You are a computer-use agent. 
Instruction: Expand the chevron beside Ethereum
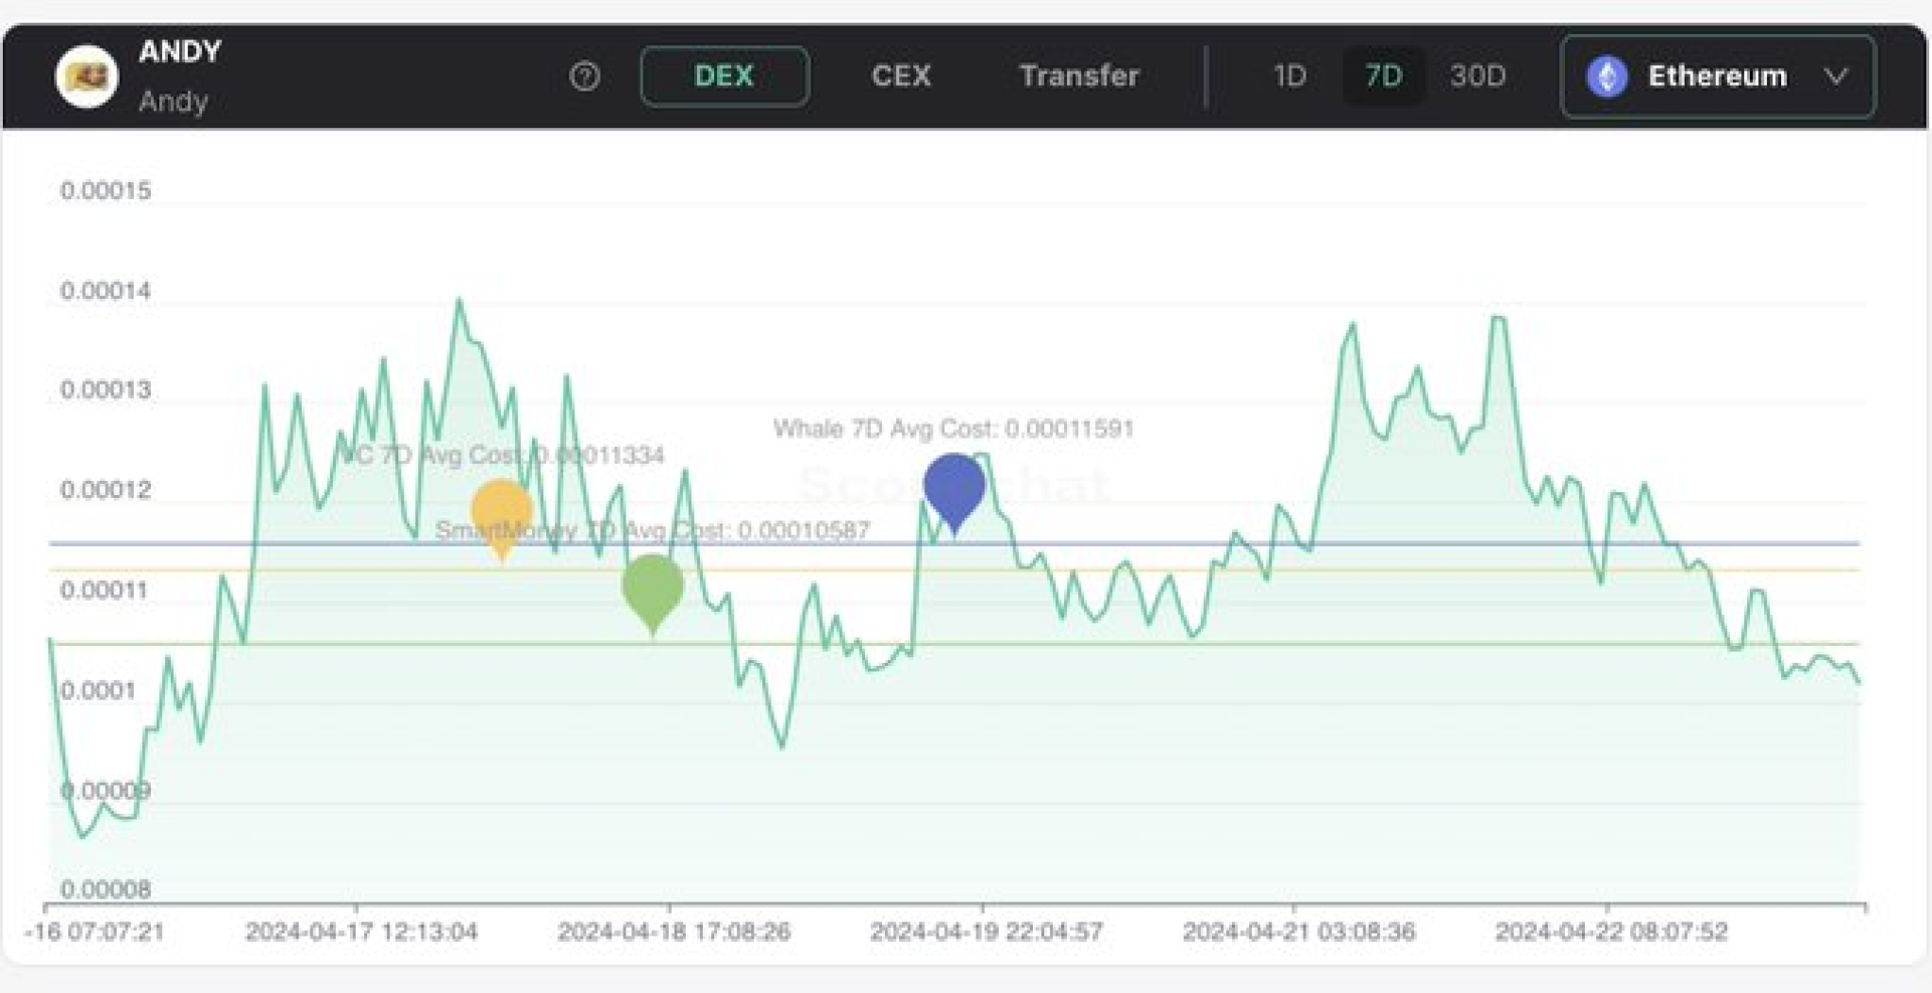tap(1836, 76)
